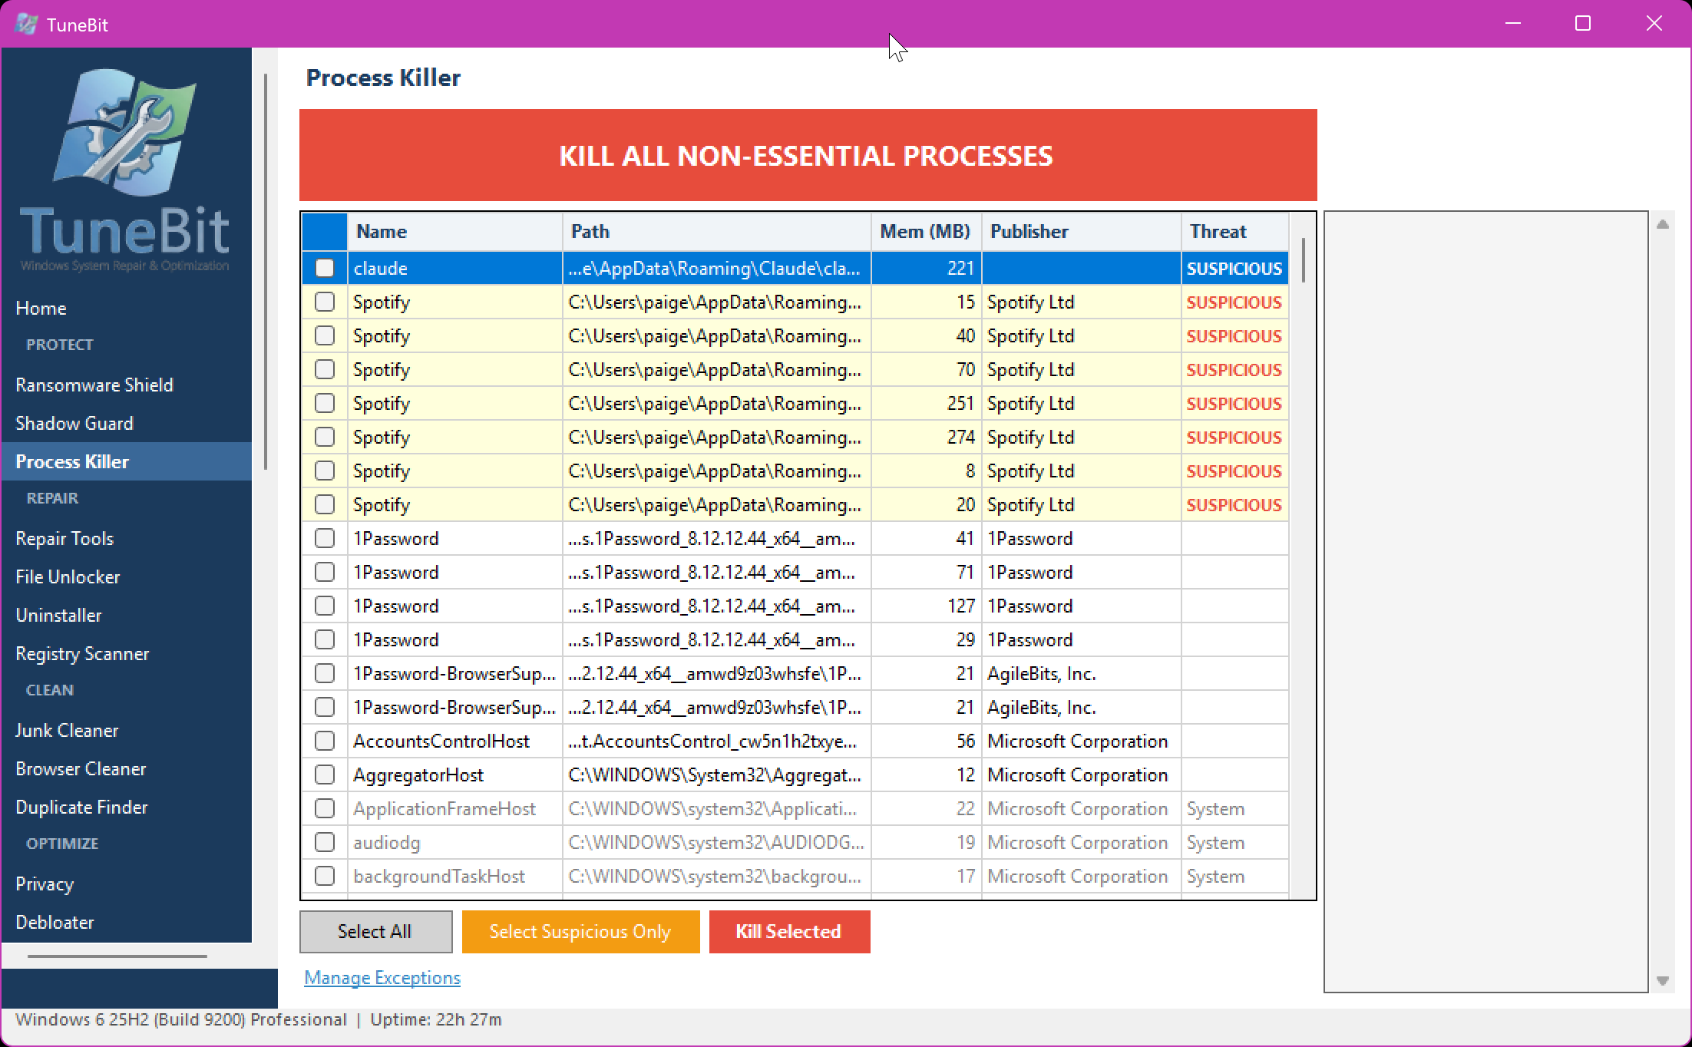This screenshot has width=1692, height=1047.
Task: Click the AggregatorHost path cell
Action: click(x=717, y=775)
